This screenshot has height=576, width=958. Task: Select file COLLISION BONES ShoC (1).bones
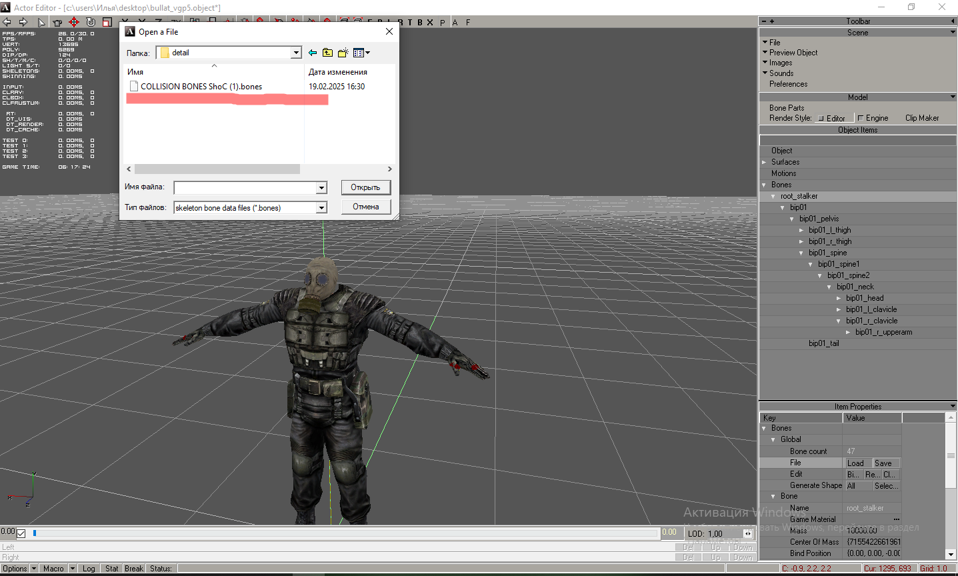[201, 87]
